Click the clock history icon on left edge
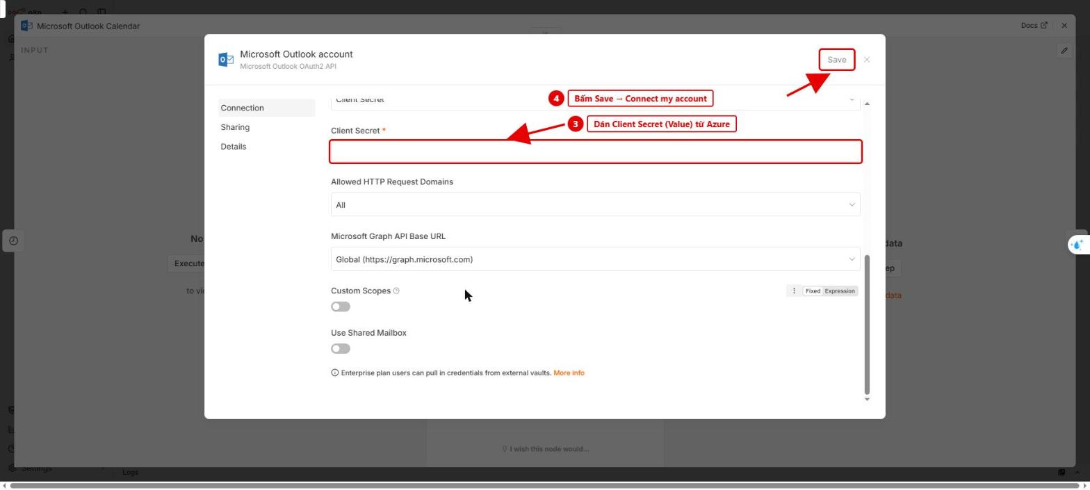 coord(13,240)
